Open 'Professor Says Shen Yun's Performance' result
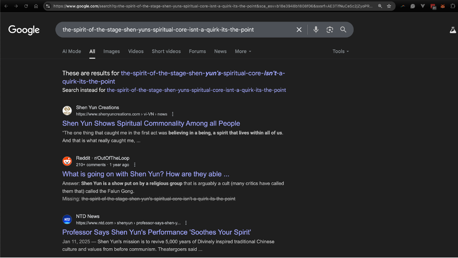 click(x=157, y=232)
